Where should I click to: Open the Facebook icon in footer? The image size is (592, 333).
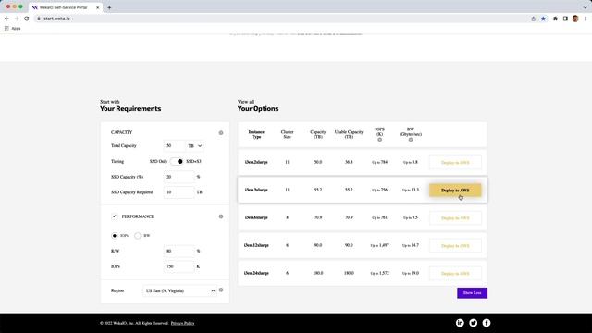[487, 323]
